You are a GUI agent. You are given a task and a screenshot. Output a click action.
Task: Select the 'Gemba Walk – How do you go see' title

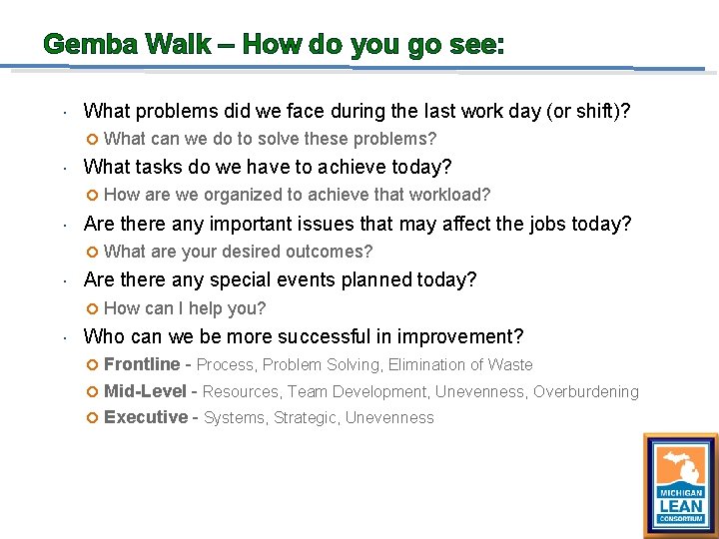pos(275,45)
